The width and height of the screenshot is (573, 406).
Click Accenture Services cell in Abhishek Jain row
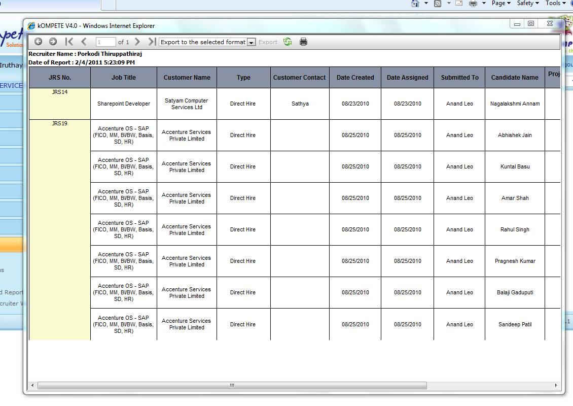[187, 136]
